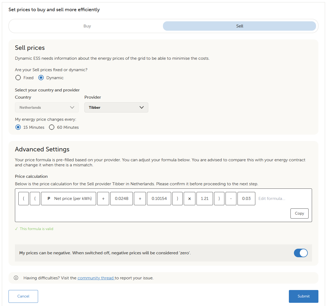Click the closing parenthesis after 1.21

click(219, 199)
